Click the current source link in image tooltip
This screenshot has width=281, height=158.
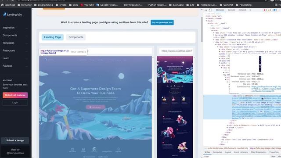click(x=266, y=89)
